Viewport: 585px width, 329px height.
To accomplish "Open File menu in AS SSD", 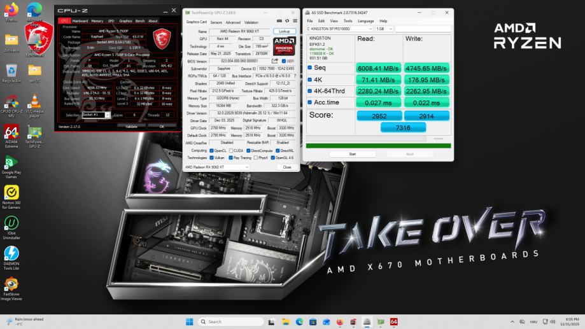I will [309, 21].
